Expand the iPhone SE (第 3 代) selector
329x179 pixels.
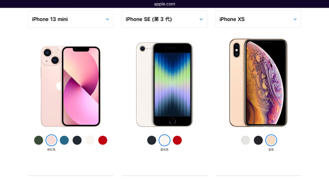(164, 19)
